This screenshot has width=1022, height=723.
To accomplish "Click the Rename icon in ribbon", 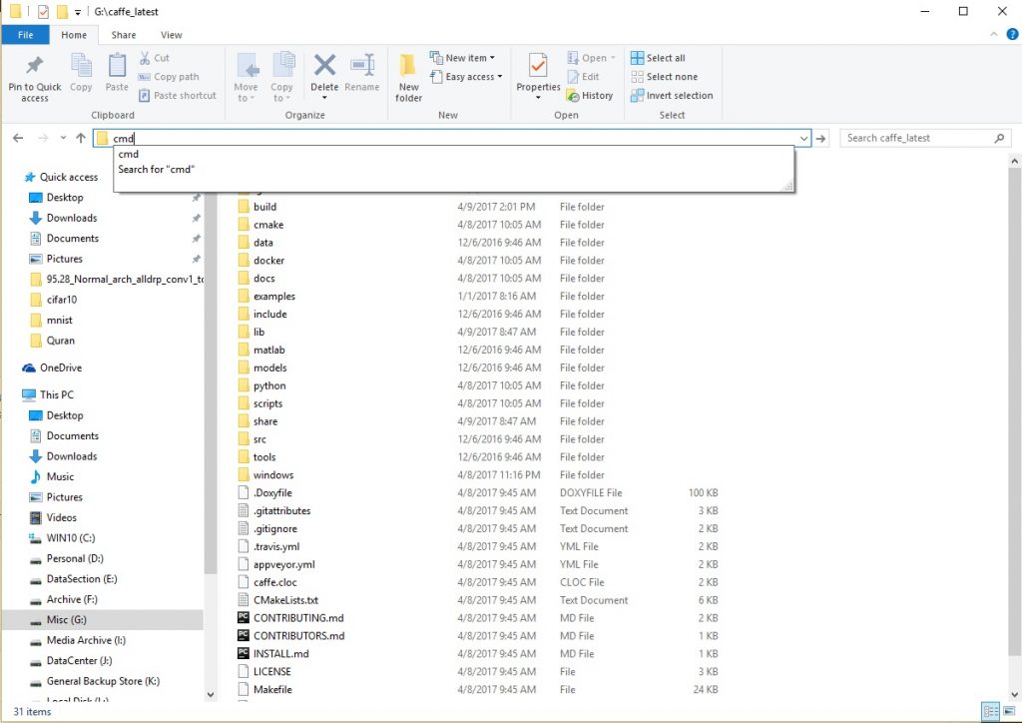I will coord(361,75).
